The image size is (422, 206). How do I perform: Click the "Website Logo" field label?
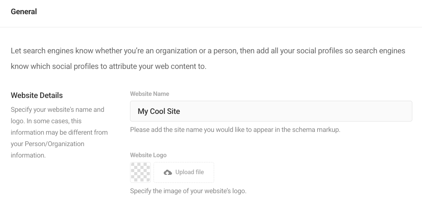tap(148, 155)
